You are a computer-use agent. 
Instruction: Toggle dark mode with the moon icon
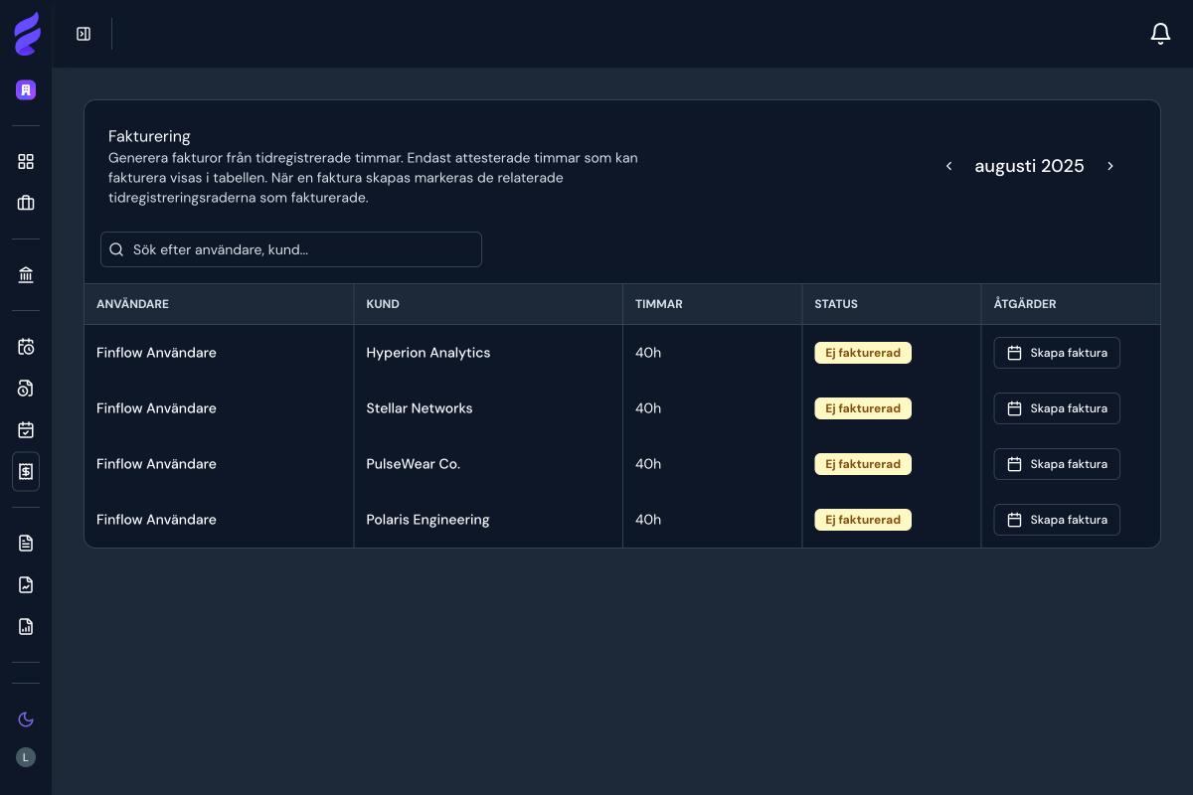(x=26, y=719)
